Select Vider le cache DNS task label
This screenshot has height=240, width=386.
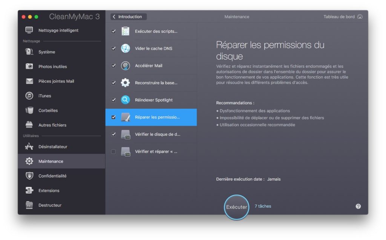[154, 49]
